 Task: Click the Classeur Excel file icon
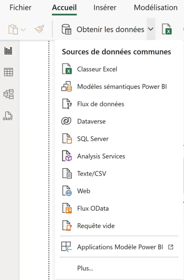coord(67,69)
